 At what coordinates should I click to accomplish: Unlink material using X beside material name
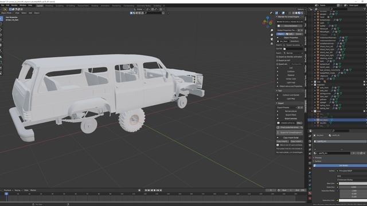click(x=364, y=153)
